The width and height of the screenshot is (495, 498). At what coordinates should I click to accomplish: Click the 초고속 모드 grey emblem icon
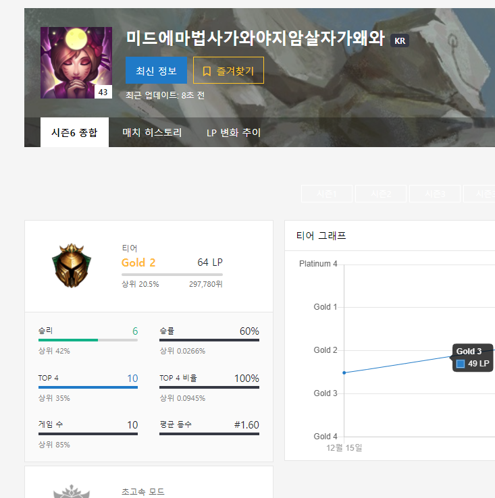72,491
